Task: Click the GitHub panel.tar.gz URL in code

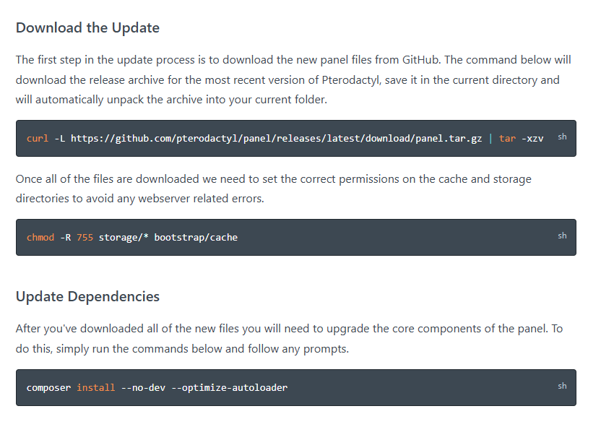Action: (277, 139)
